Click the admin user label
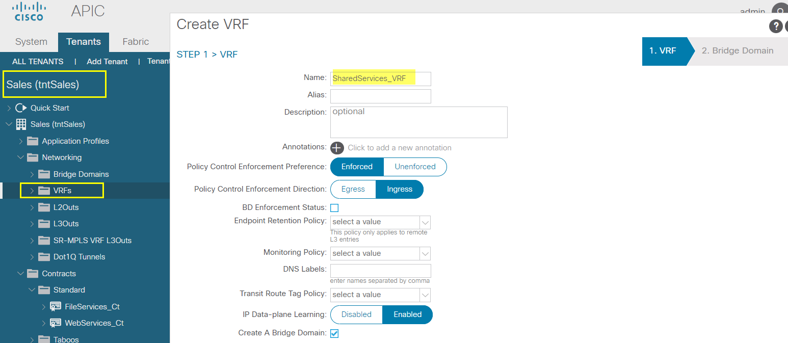788x343 pixels. click(752, 12)
